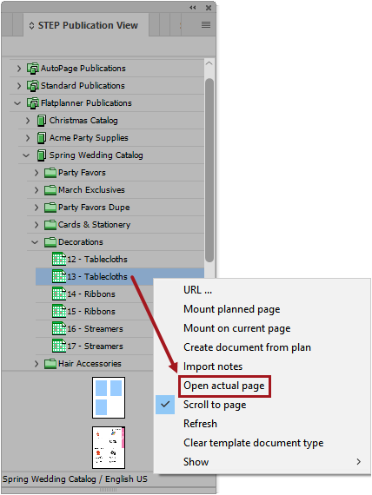
Task: Collapse the Flatplanner Publications node
Action: 17,103
